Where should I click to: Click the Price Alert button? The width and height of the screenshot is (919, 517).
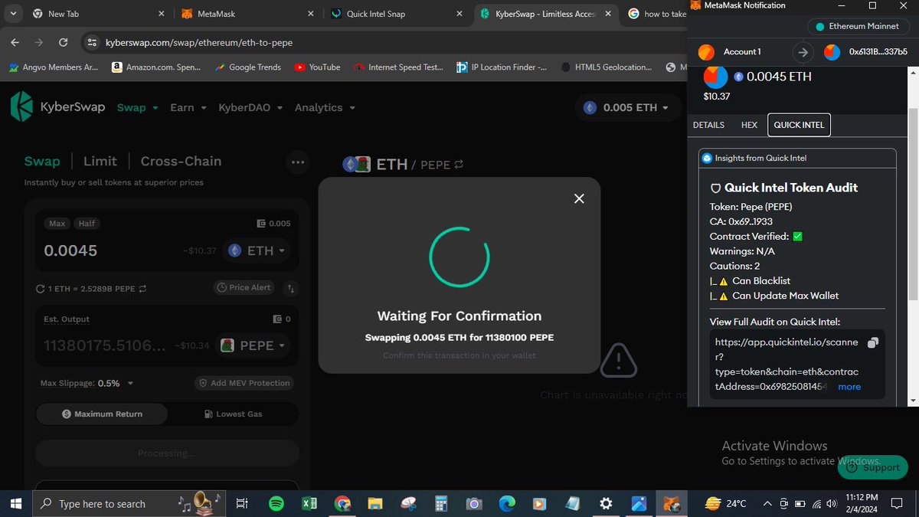[x=244, y=288]
